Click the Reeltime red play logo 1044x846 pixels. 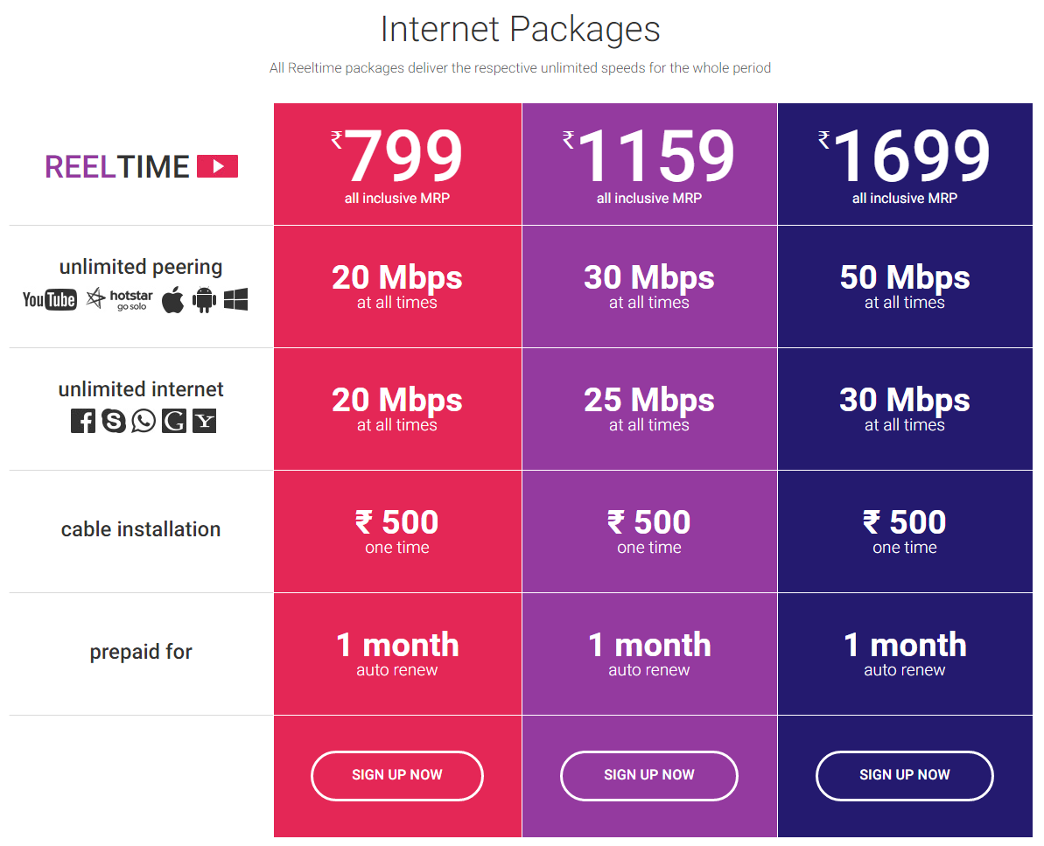coord(218,166)
